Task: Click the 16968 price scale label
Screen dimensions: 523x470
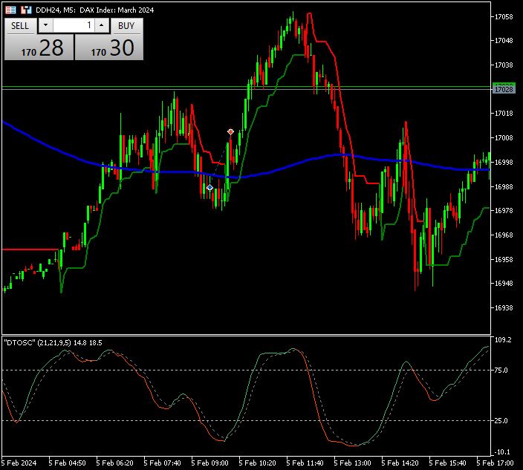Action: click(x=504, y=235)
